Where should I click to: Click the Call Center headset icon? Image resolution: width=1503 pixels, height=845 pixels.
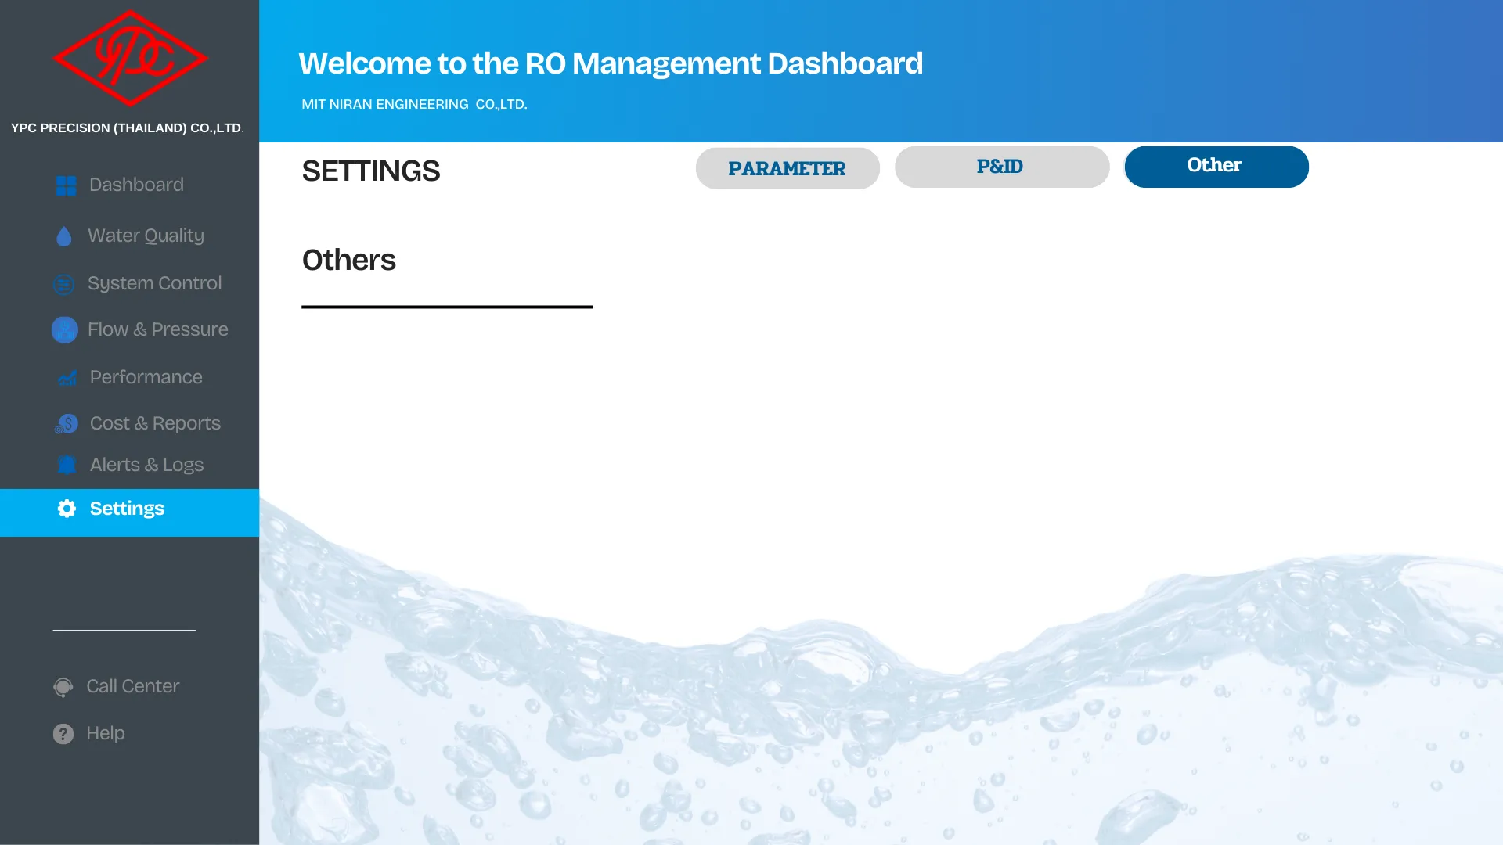[x=63, y=687]
